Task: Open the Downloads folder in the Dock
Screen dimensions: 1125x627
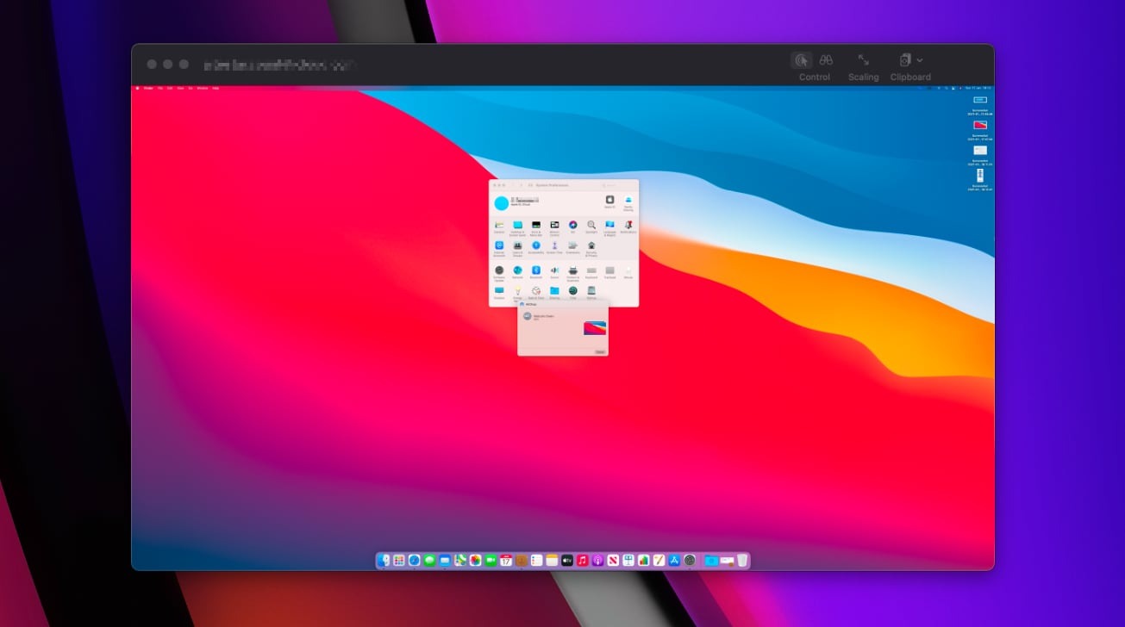Action: click(x=711, y=561)
